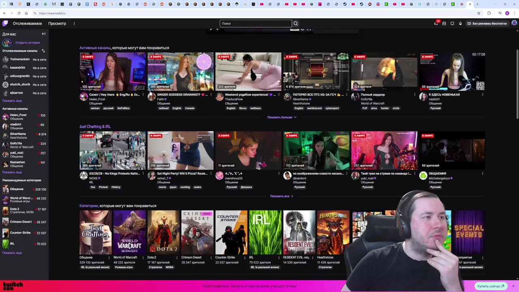
Task: Open Активные каналы heading link
Action: [95, 48]
